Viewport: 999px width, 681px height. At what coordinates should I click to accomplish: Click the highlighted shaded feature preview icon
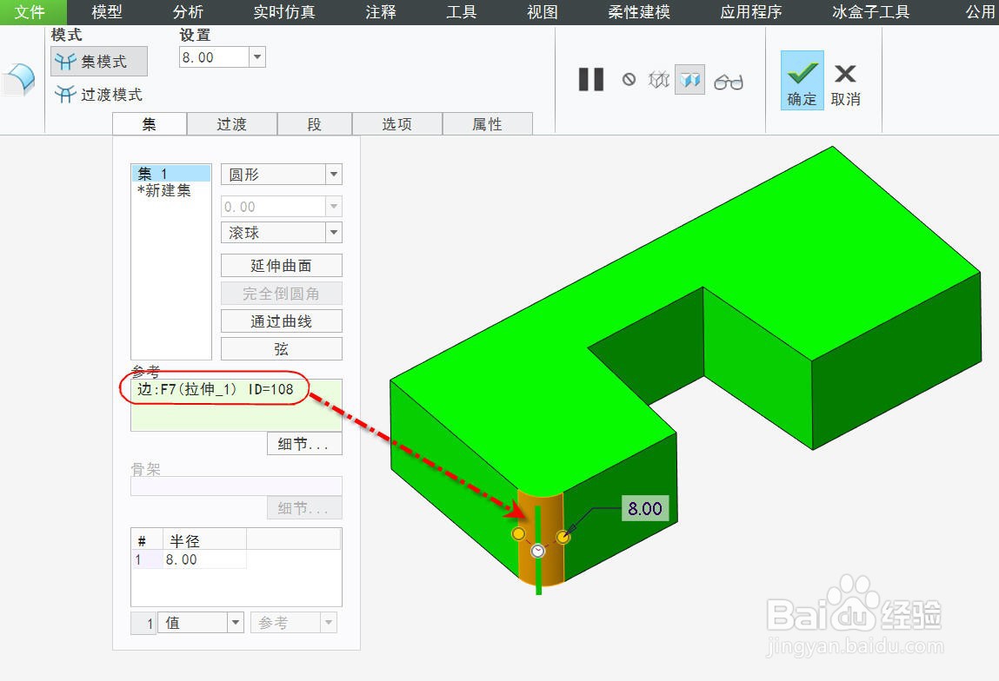[x=689, y=79]
